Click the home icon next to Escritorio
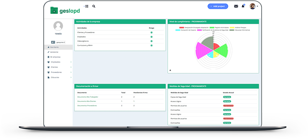Viewport: 308px width, 139px height. coord(49,47)
